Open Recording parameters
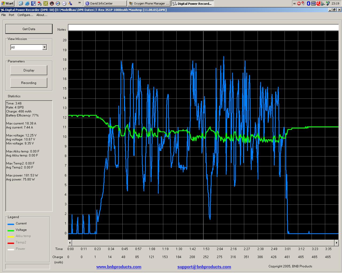 (x=29, y=83)
